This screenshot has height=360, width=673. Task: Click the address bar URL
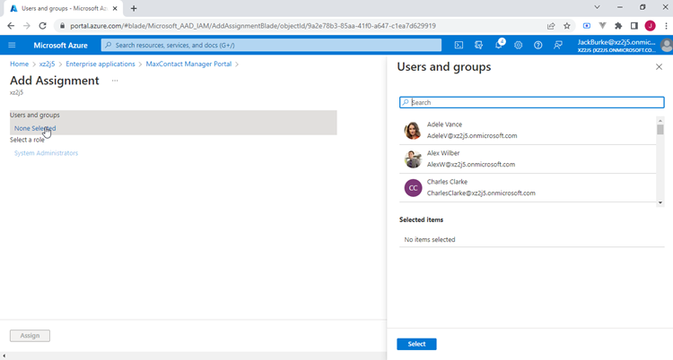click(x=253, y=26)
